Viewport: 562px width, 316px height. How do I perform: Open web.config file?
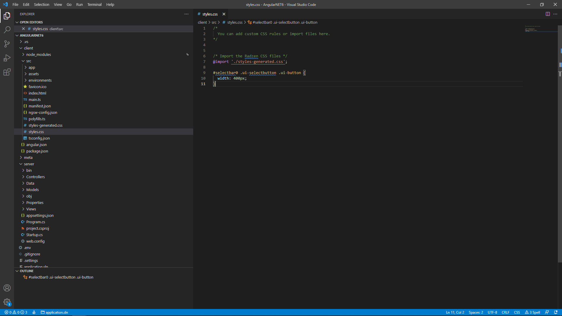(104, 241)
